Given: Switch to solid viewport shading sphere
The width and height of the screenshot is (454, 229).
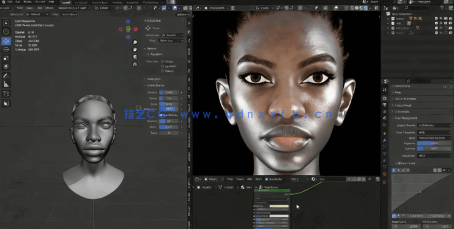Looking at the screenshot, I should (357, 8).
